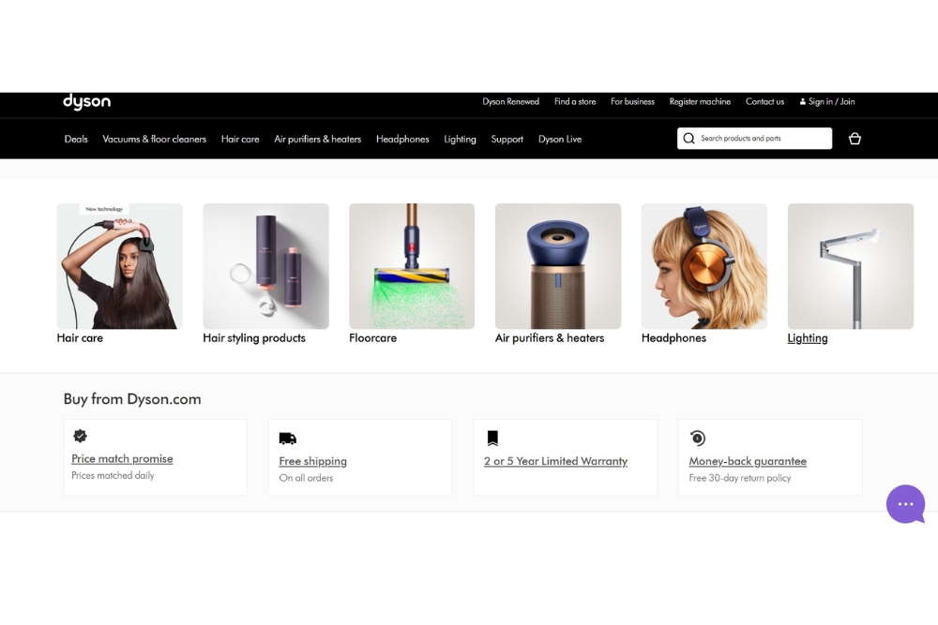Open the Free shipping link

[313, 461]
